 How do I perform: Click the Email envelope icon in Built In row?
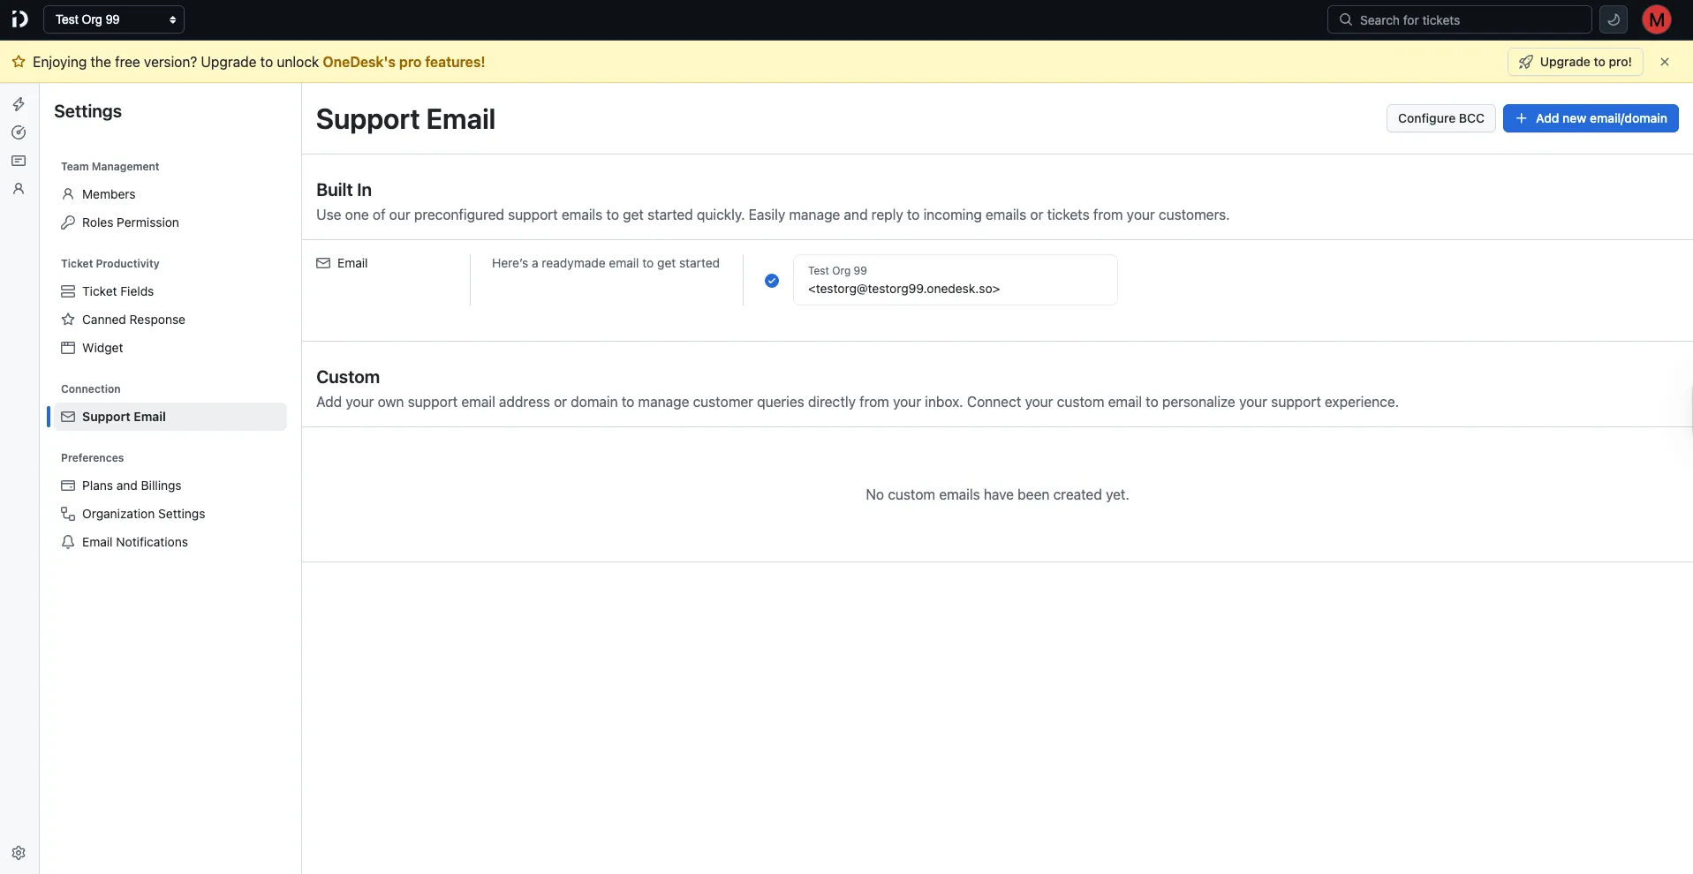click(x=322, y=262)
